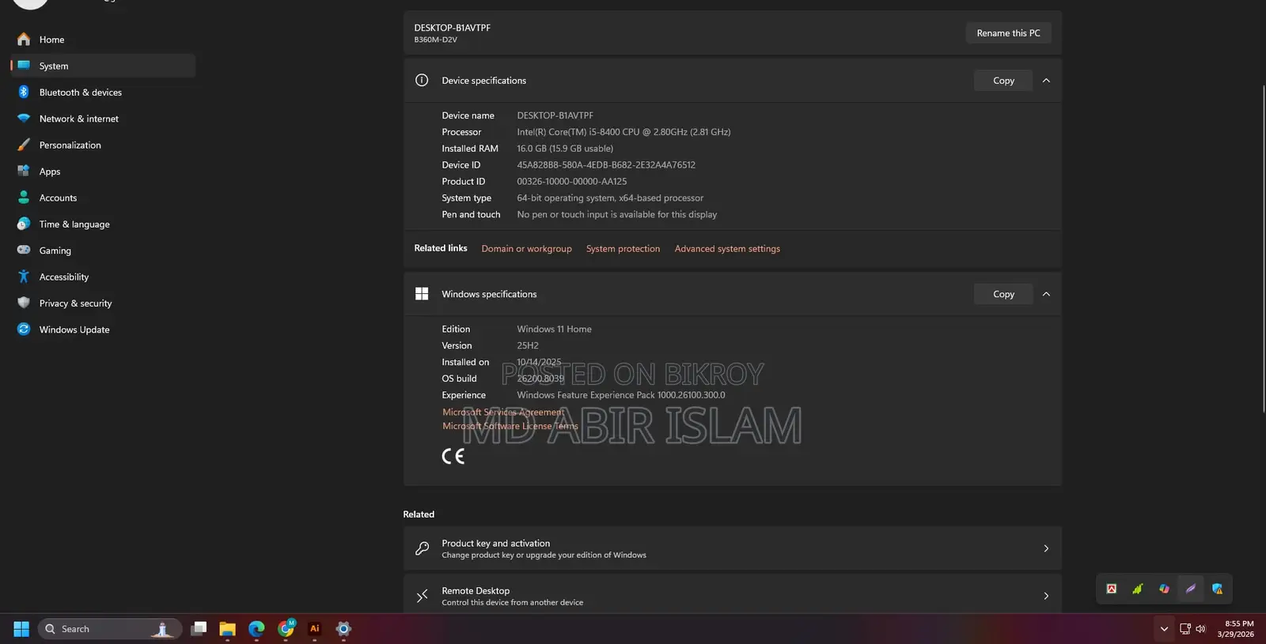
Task: Click the 25H2 version value
Action: pos(528,346)
